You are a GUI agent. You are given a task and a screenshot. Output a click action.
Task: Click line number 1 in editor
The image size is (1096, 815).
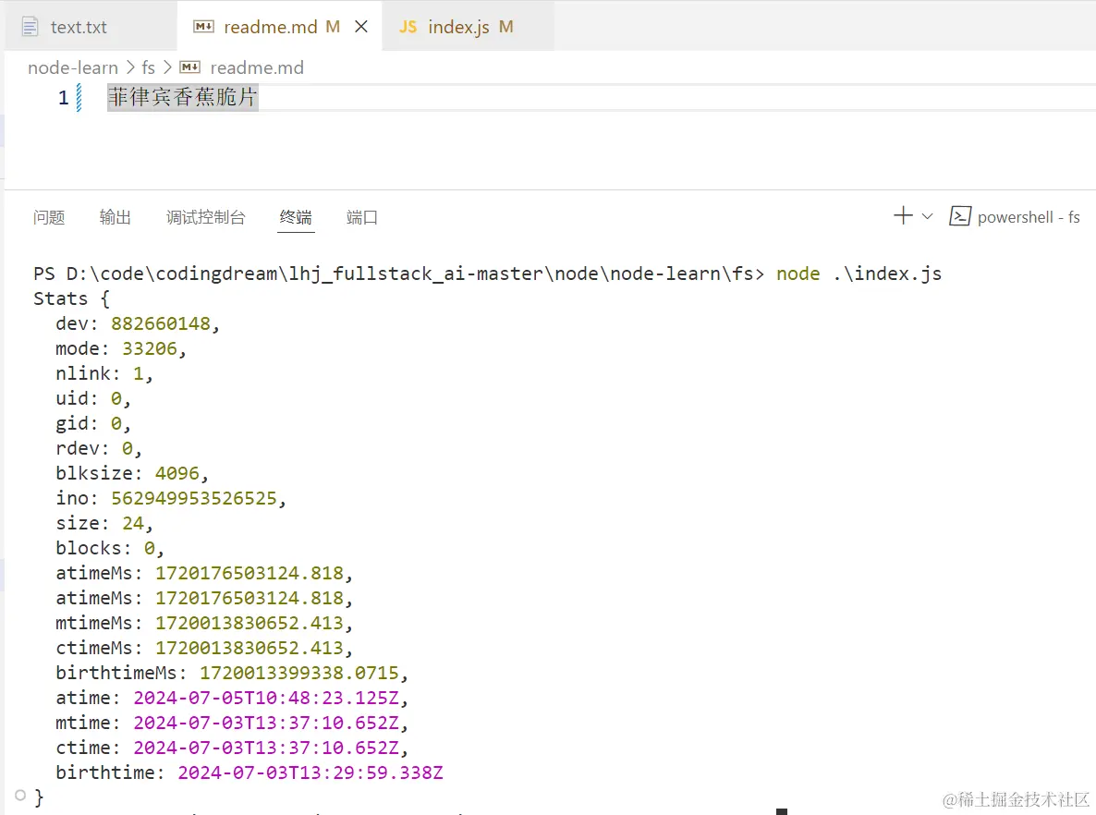pos(63,97)
